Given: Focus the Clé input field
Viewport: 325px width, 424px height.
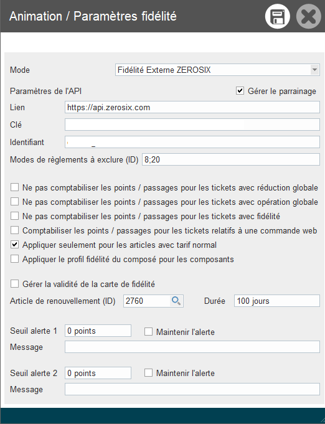Looking at the screenshot, I should [x=192, y=125].
